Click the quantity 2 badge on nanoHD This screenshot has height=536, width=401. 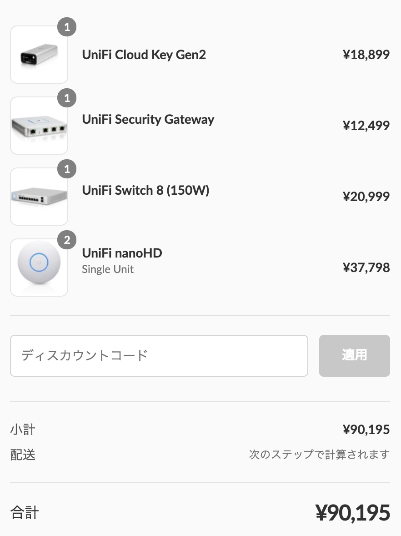click(x=67, y=240)
